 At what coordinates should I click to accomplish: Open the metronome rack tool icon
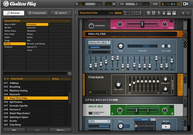pos(164,13)
